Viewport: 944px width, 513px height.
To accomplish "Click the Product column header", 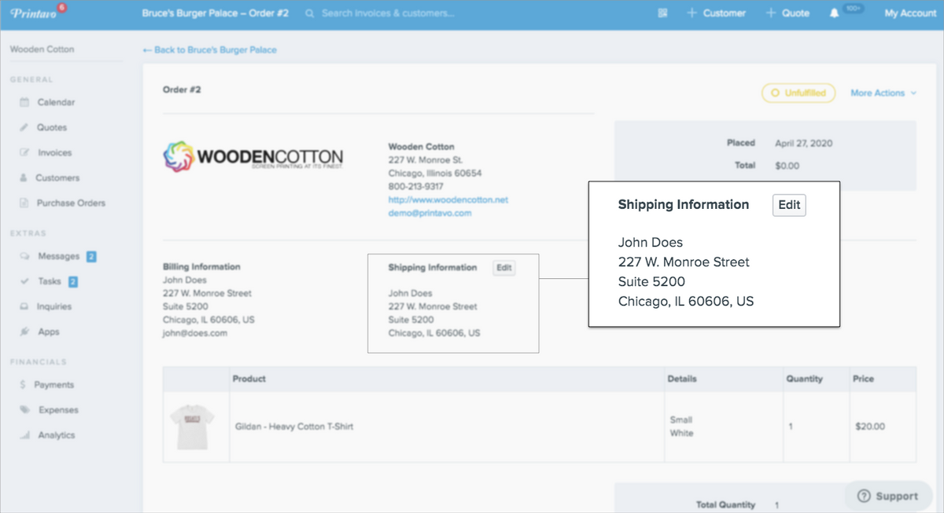I will point(249,379).
